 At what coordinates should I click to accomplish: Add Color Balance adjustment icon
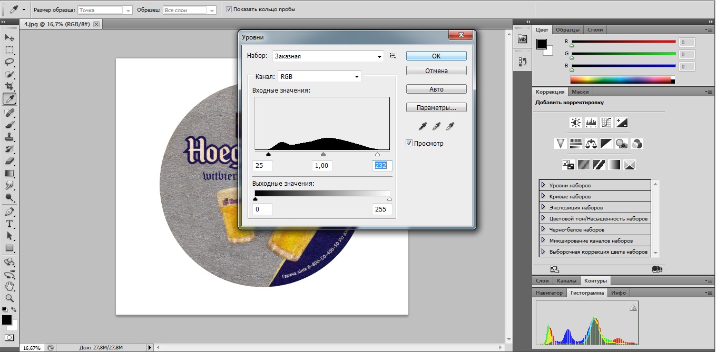click(591, 143)
